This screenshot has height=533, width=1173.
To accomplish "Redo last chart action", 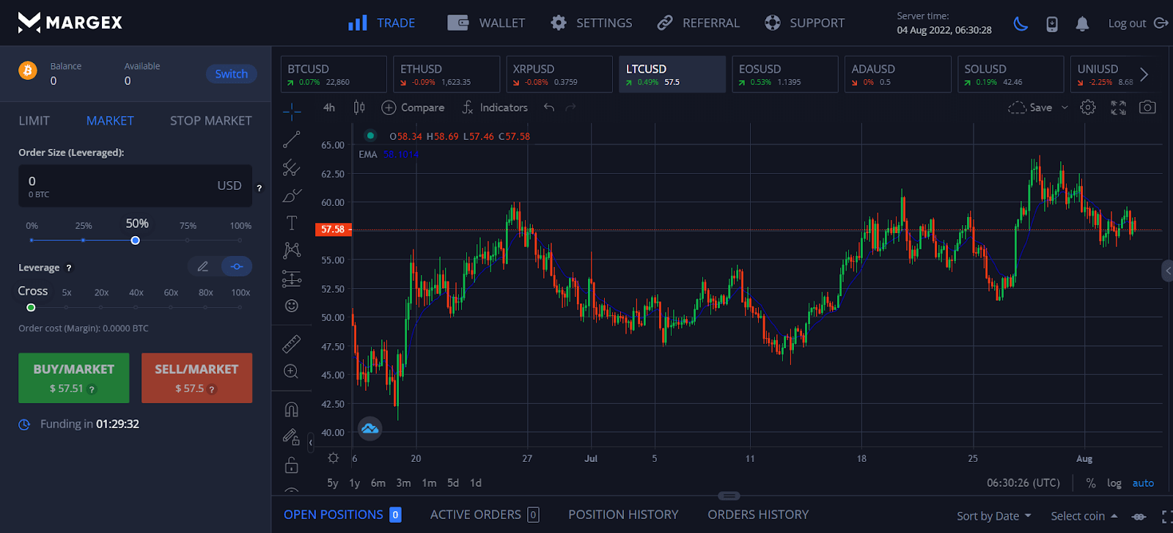I will pos(570,108).
